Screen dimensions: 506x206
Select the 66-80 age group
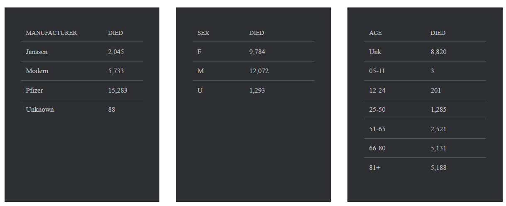pyautogui.click(x=377, y=148)
